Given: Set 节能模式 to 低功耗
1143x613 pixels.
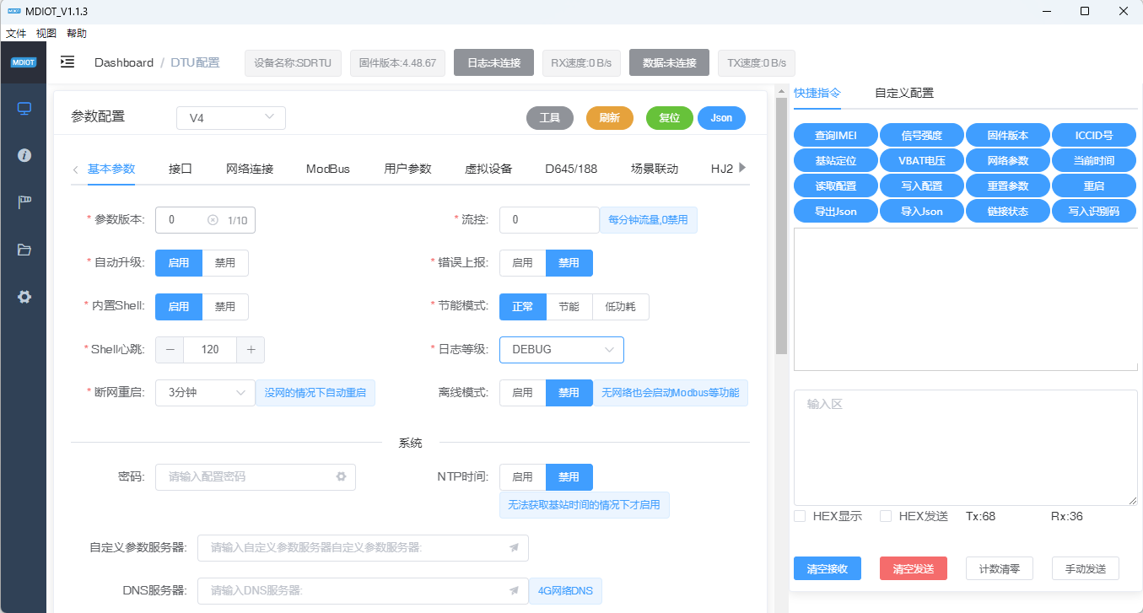Looking at the screenshot, I should 621,307.
